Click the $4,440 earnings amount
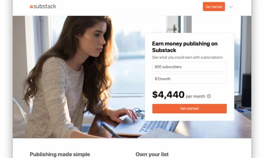The width and height of the screenshot is (264, 158). coord(168,94)
